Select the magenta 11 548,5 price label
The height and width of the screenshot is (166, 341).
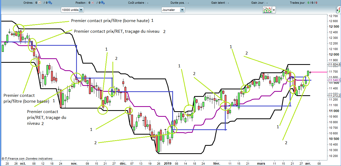[335, 80]
